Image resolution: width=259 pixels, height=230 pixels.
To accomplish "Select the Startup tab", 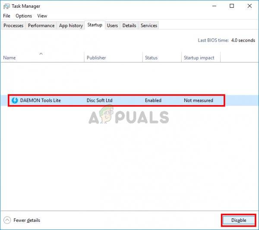I will coord(95,25).
